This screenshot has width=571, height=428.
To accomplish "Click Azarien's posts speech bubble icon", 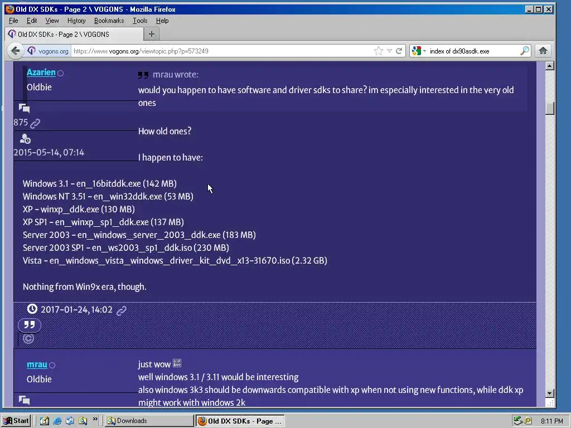I will pyautogui.click(x=24, y=108).
